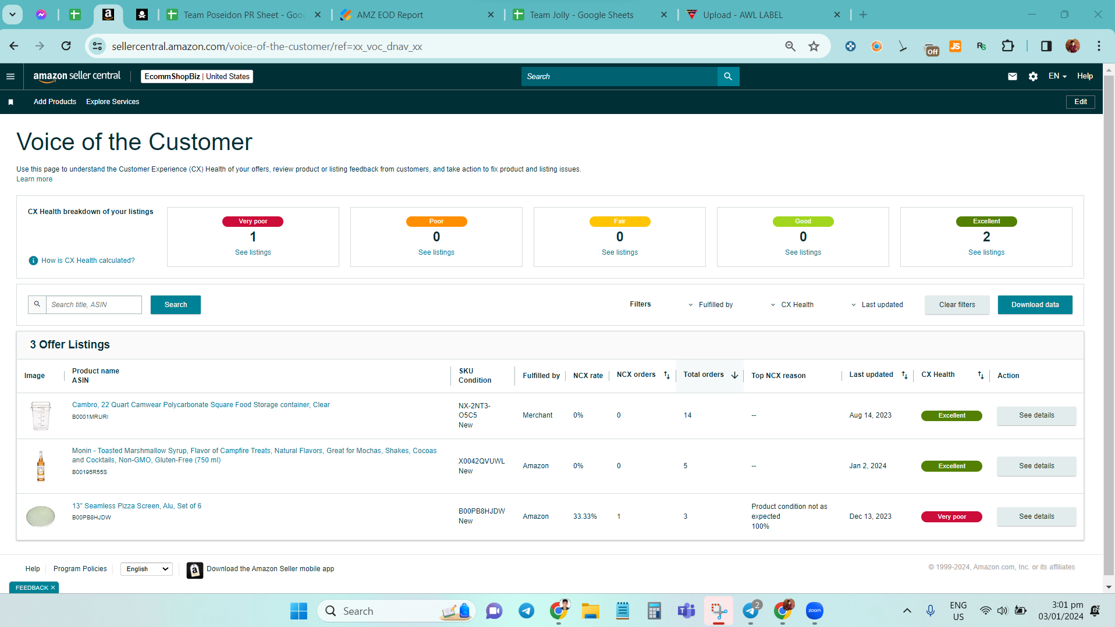Expand the CX Health filter
Image resolution: width=1115 pixels, height=627 pixels.
coord(791,305)
